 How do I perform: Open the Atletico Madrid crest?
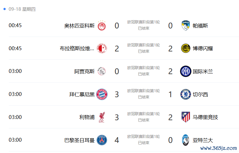tap(186, 117)
